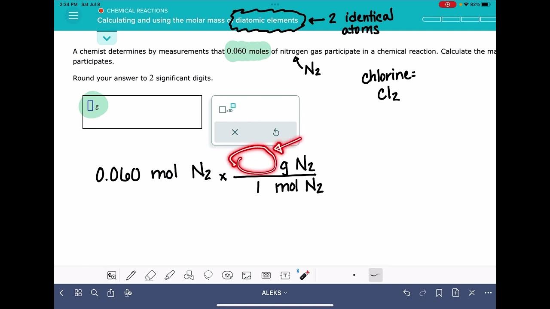Tap the battery 82% status indicator

tap(480, 4)
